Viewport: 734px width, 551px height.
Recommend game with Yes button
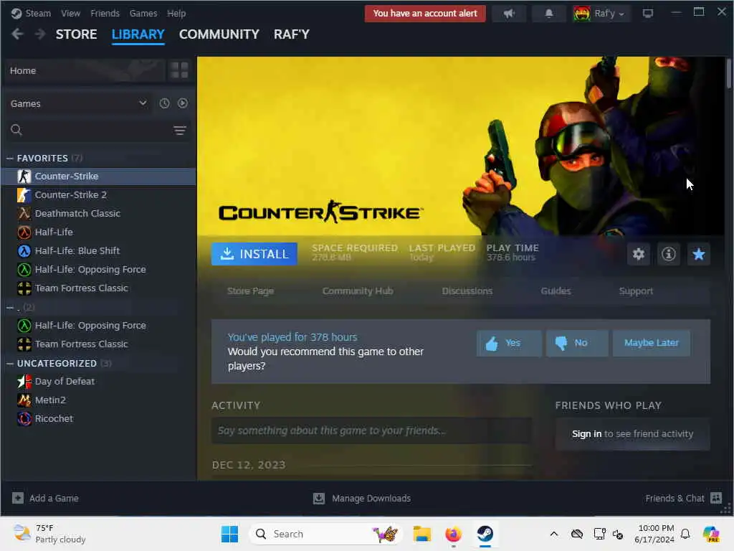(509, 344)
